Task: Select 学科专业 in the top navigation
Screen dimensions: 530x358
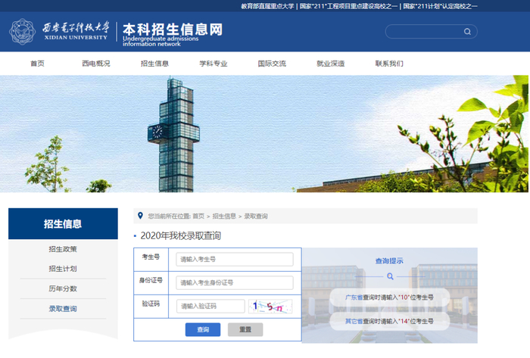Action: coord(214,64)
